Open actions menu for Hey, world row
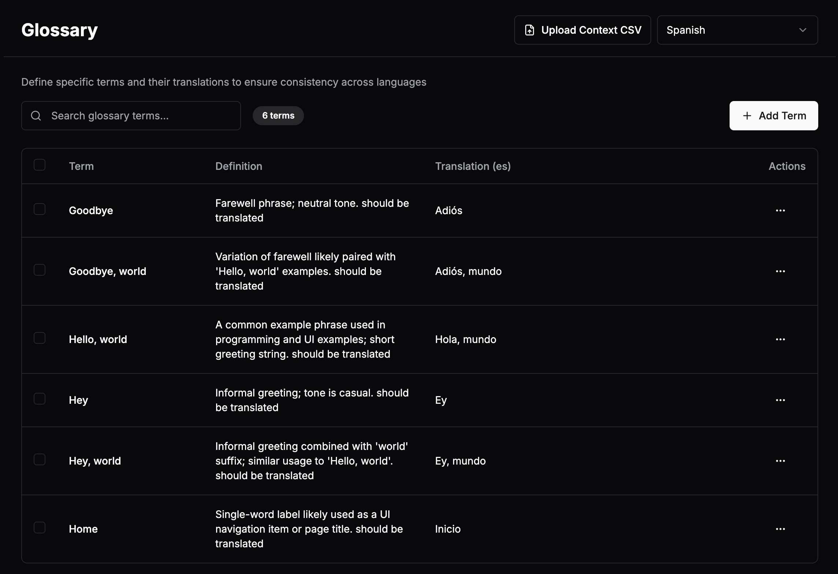838x574 pixels. tap(780, 461)
